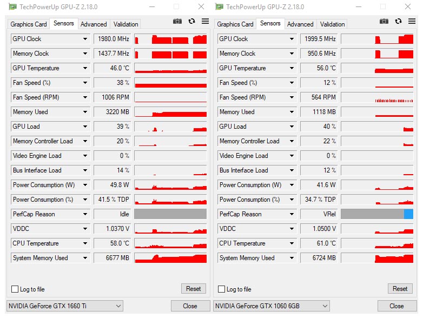Select Sensors tab in 1660 Ti window
The width and height of the screenshot is (423, 318).
(x=64, y=23)
